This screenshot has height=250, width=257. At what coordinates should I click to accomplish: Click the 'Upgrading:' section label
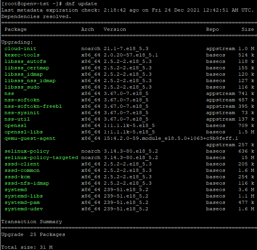click(x=17, y=42)
